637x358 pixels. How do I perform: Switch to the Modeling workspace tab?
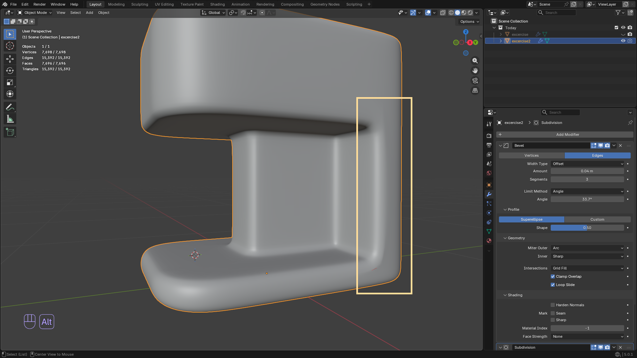[x=116, y=4]
